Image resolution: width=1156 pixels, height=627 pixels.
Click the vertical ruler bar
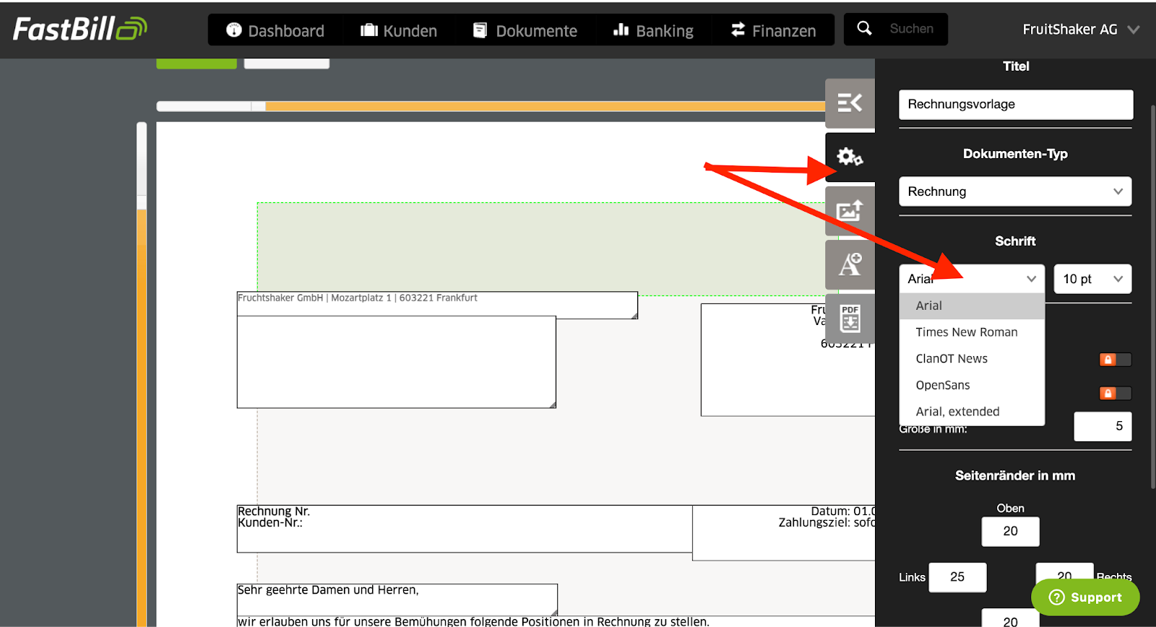tap(142, 374)
